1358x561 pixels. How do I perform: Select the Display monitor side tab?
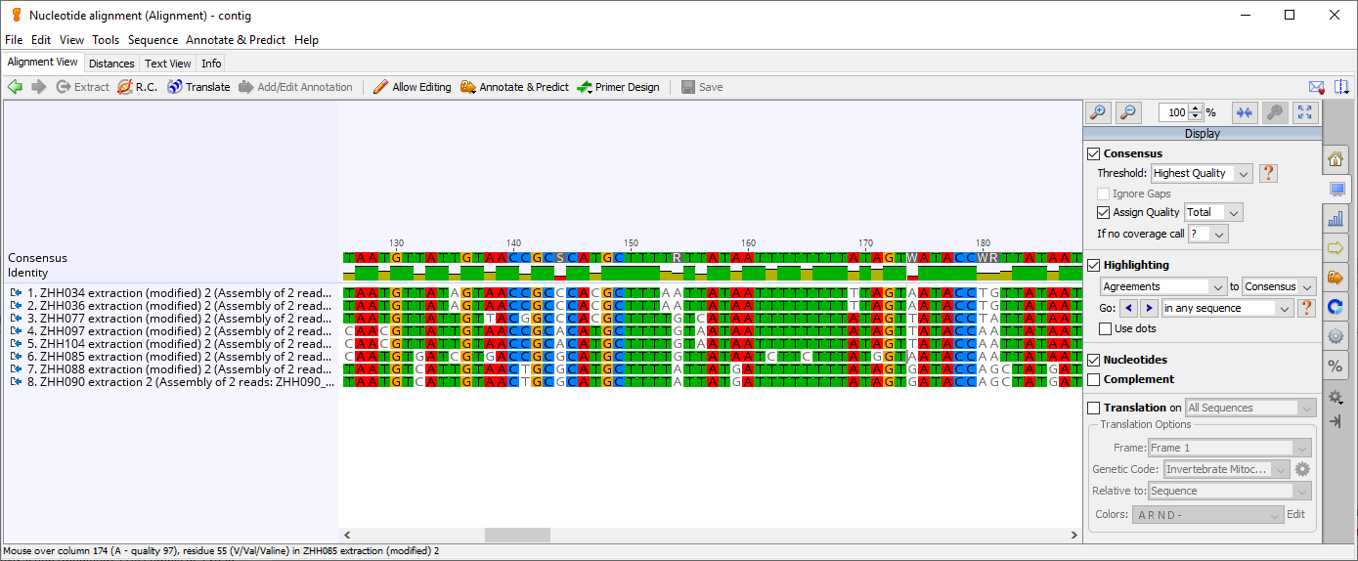coord(1336,190)
